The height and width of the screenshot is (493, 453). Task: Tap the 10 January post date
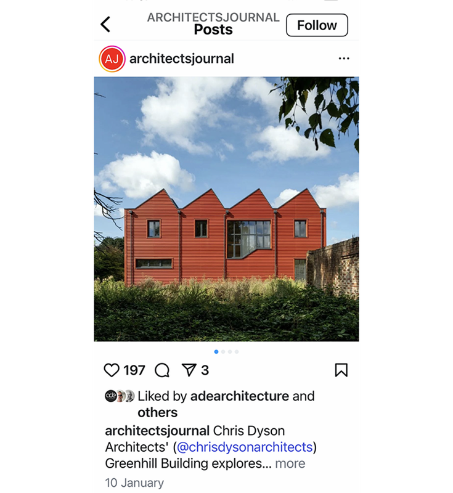(134, 483)
